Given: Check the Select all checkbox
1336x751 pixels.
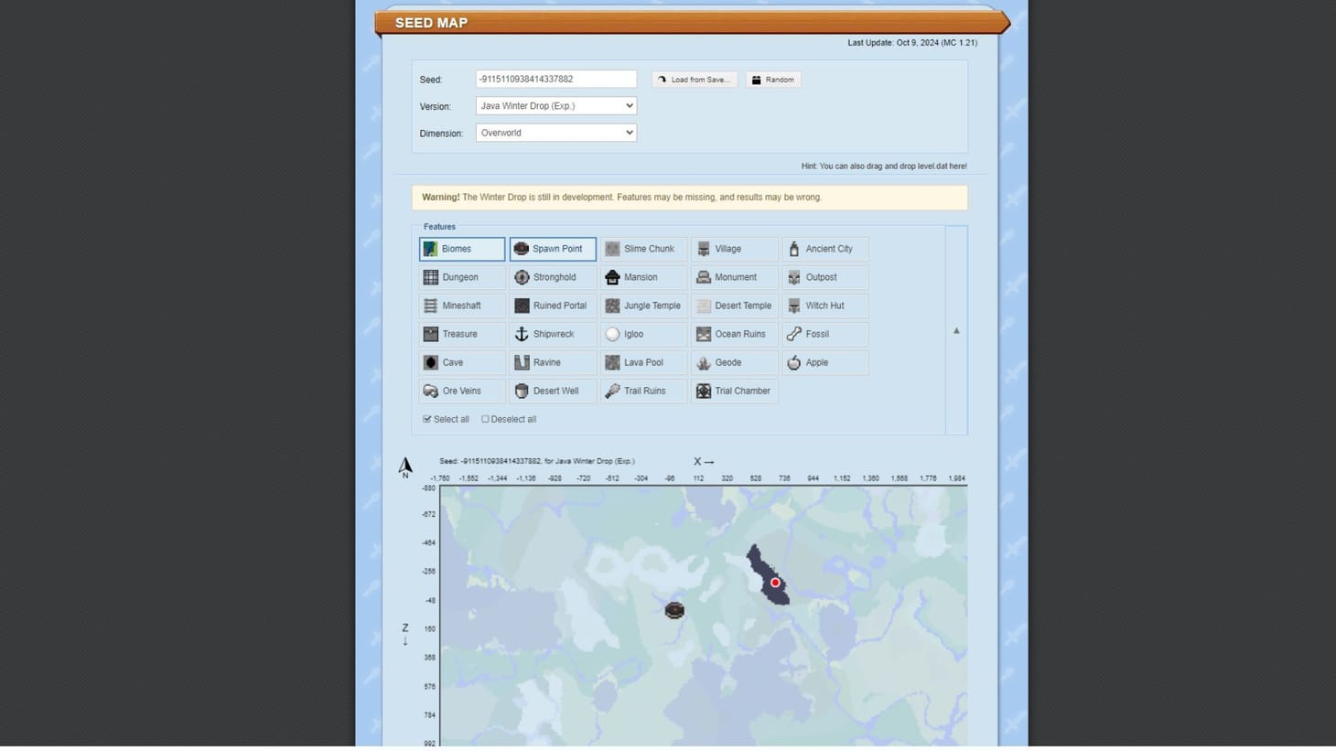Looking at the screenshot, I should (427, 419).
